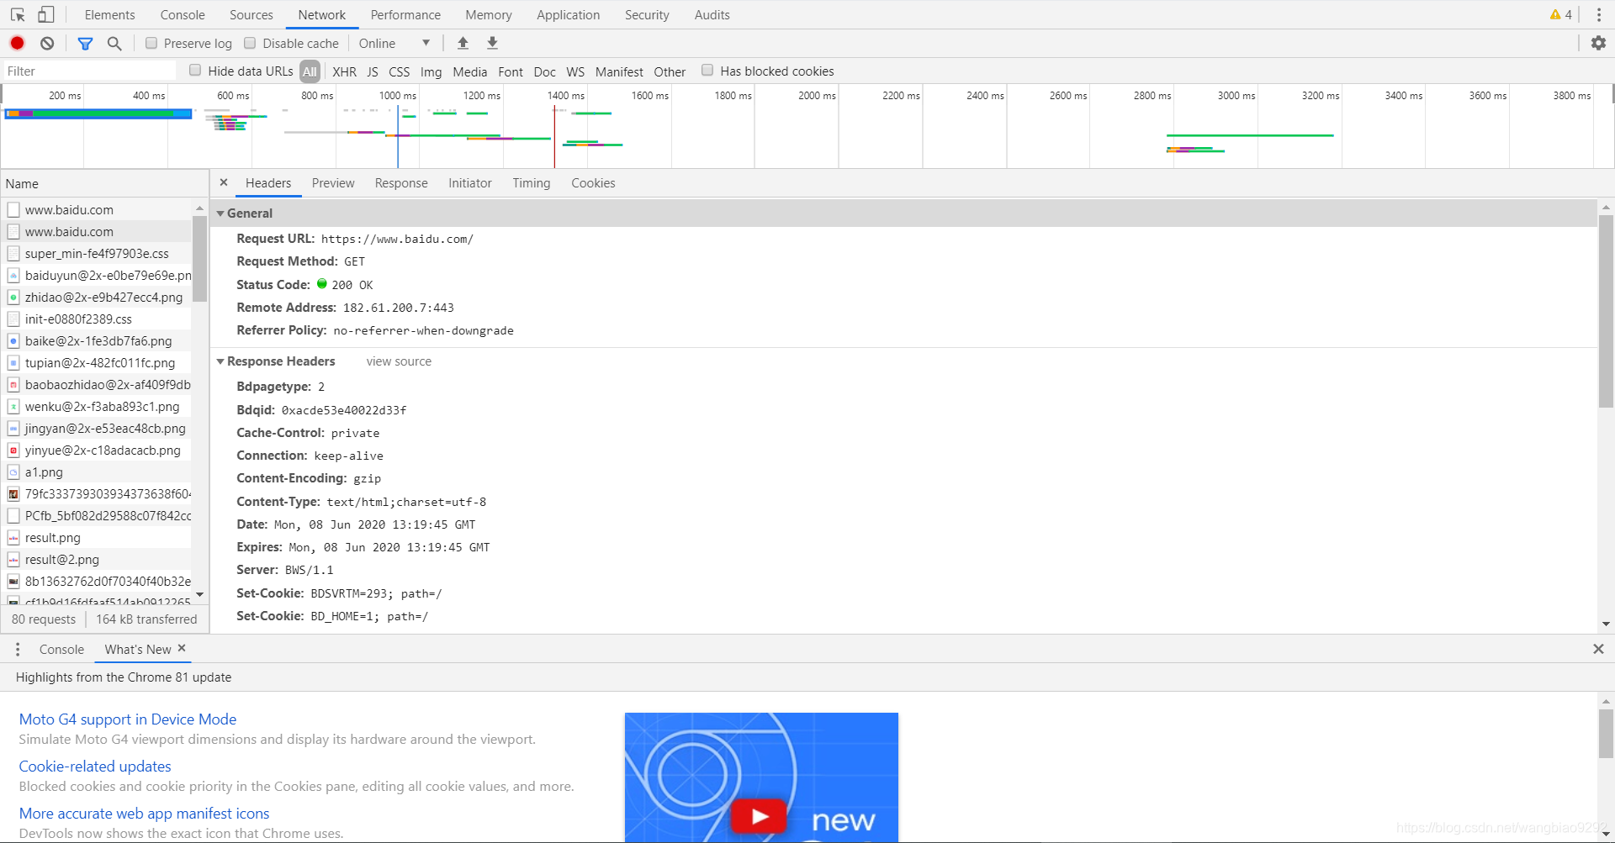Viewport: 1615px width, 843px height.
Task: Filter requests by WS type
Action: [575, 71]
